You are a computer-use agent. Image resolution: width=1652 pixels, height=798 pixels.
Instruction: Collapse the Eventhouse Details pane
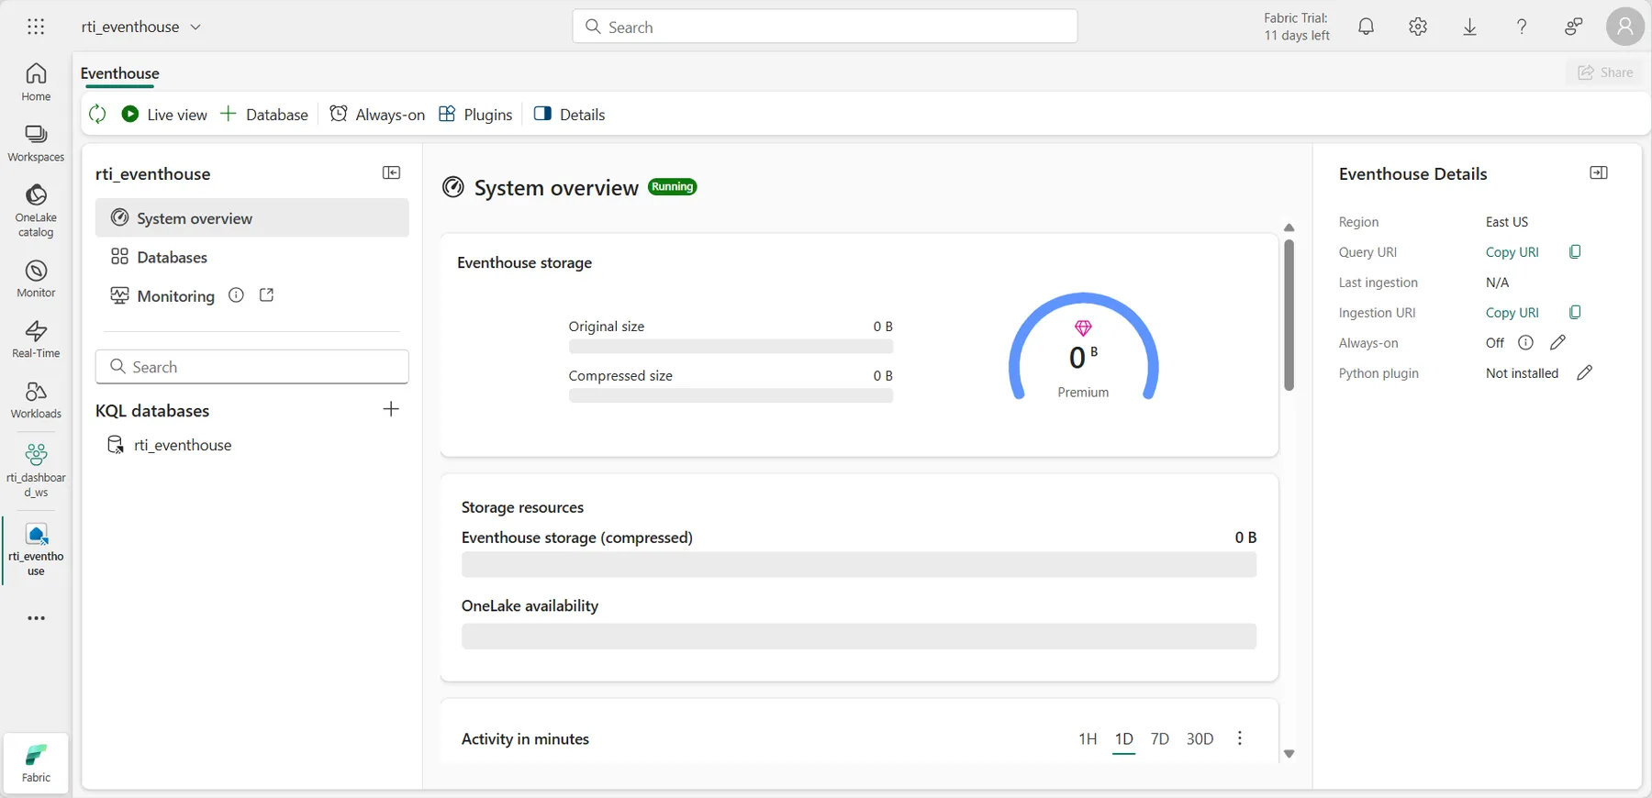coord(1599,172)
